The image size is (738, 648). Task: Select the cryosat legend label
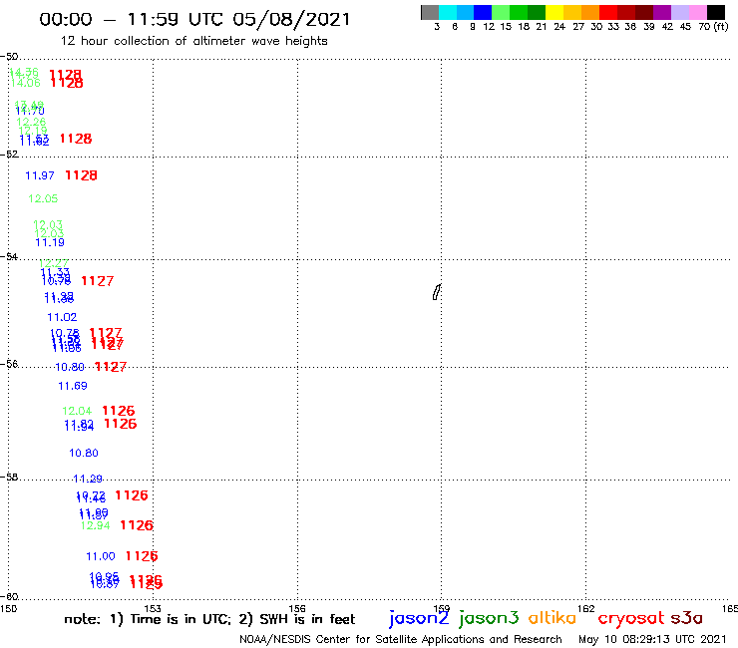coord(631,618)
